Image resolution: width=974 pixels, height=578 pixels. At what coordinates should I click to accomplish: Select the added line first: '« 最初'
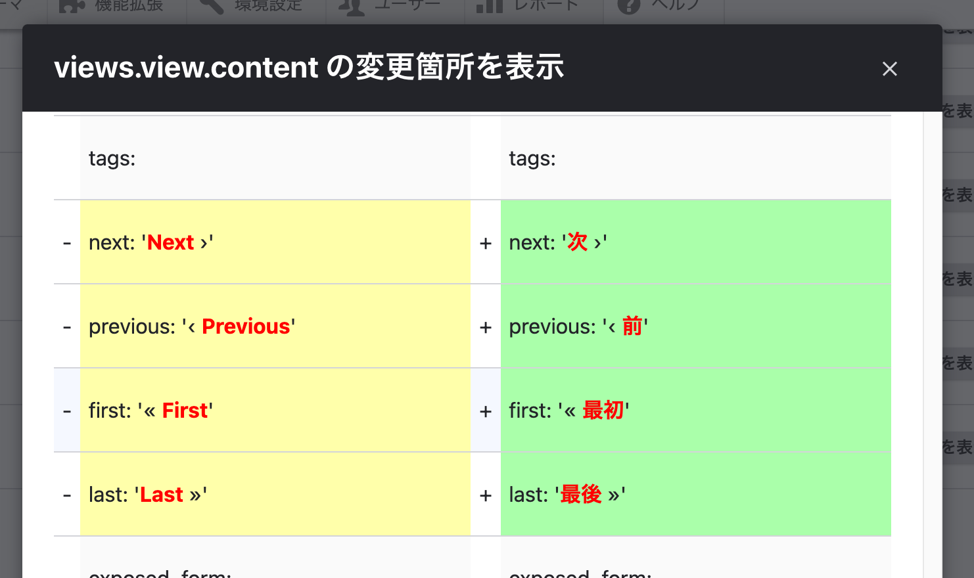[x=695, y=411]
